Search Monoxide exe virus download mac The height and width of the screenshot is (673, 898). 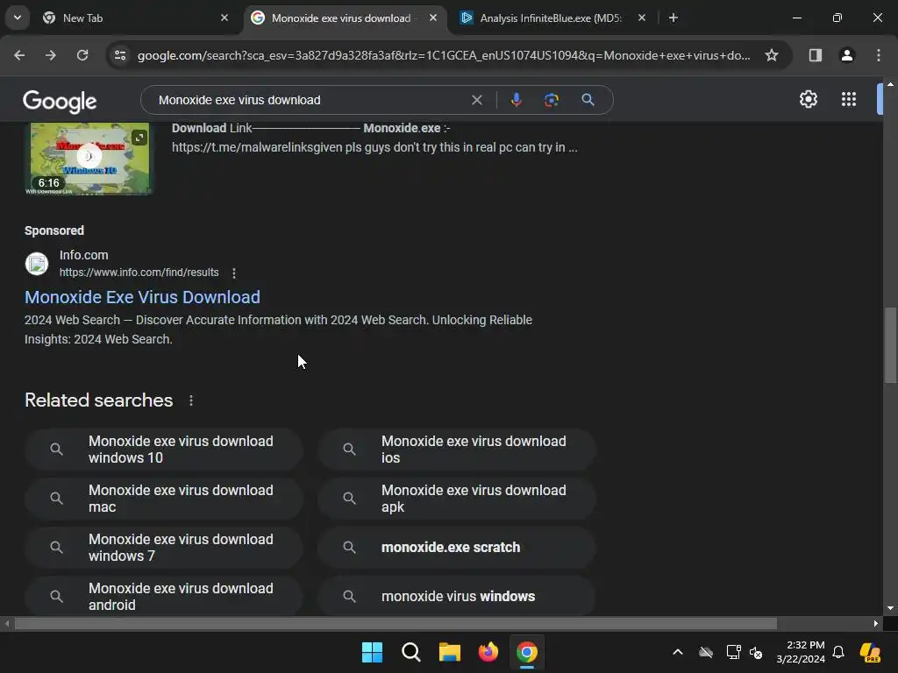click(164, 499)
